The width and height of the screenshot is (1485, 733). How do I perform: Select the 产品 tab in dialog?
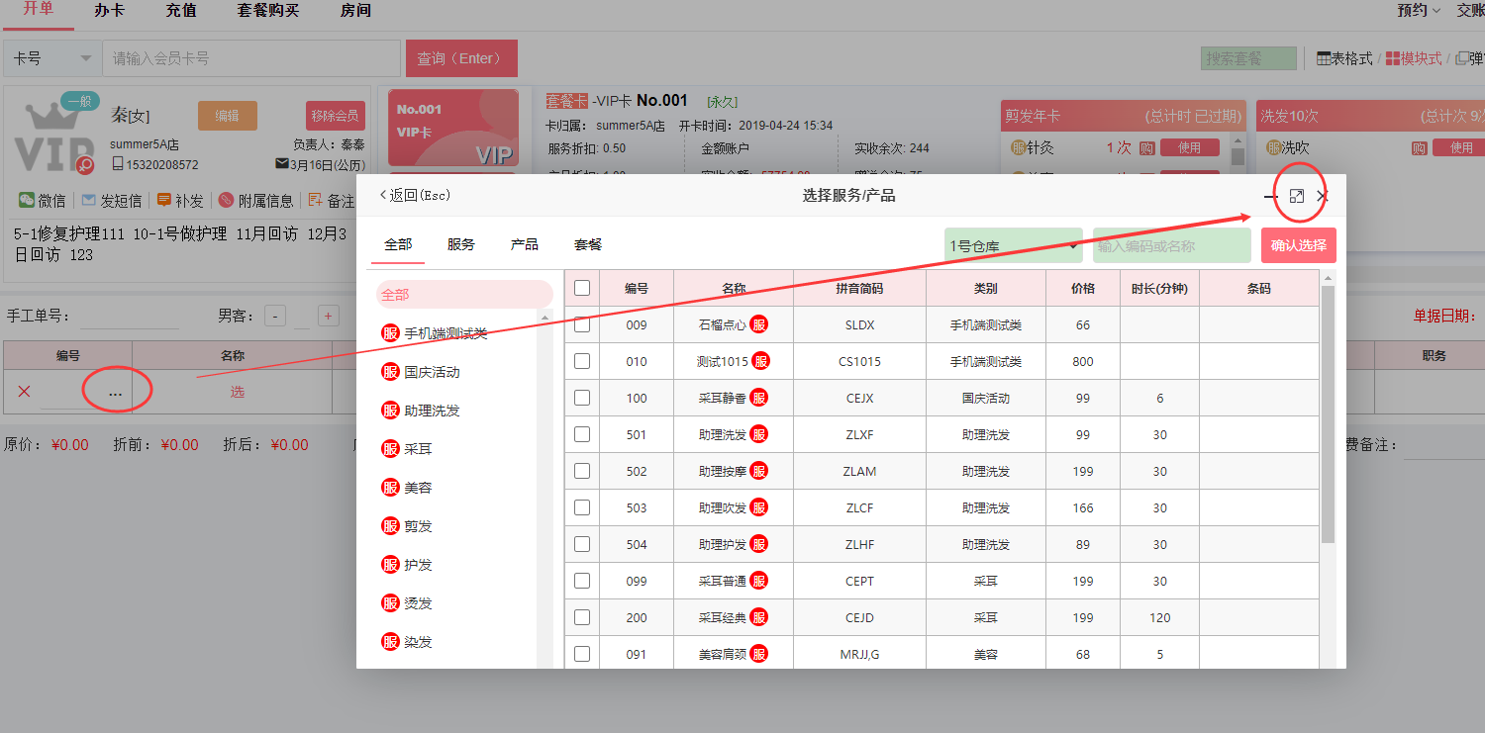coord(525,244)
